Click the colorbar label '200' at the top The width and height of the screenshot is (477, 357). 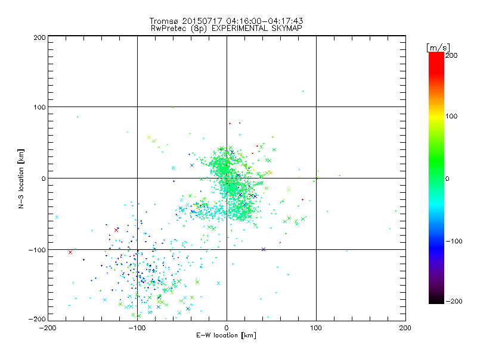451,55
